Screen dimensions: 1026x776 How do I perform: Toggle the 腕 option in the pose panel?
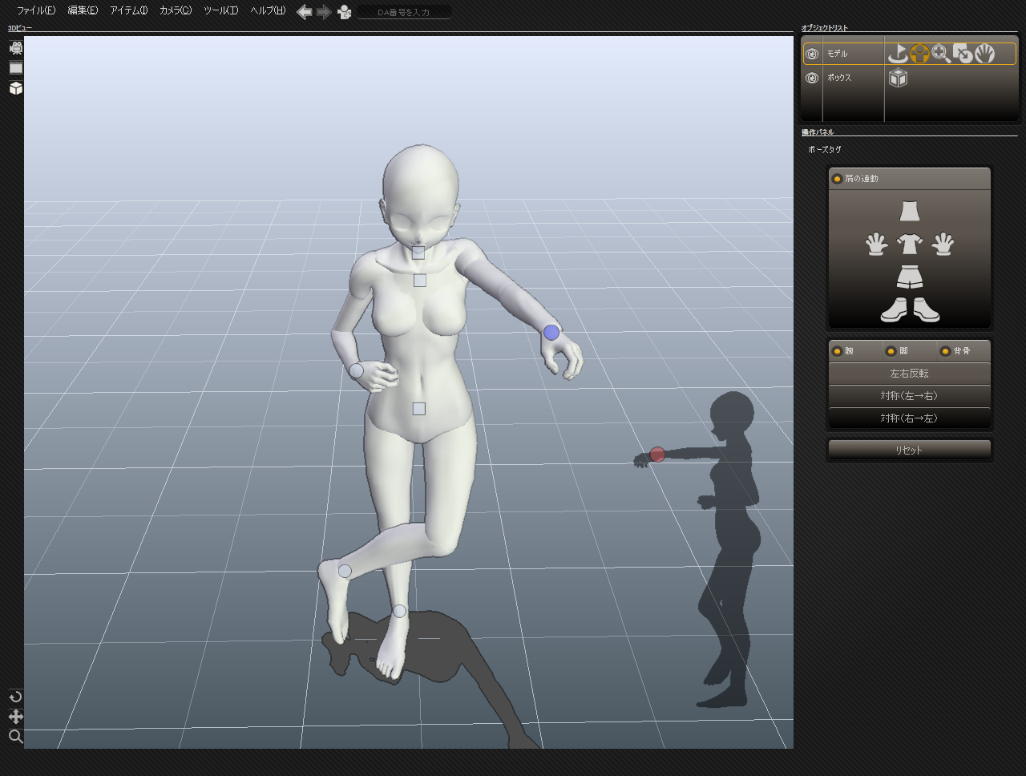pos(838,351)
